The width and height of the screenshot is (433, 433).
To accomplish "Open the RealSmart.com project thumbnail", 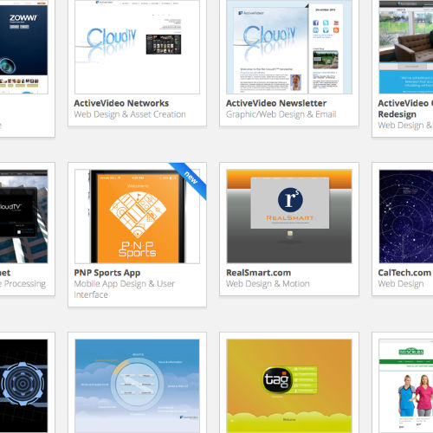I will coord(289,216).
